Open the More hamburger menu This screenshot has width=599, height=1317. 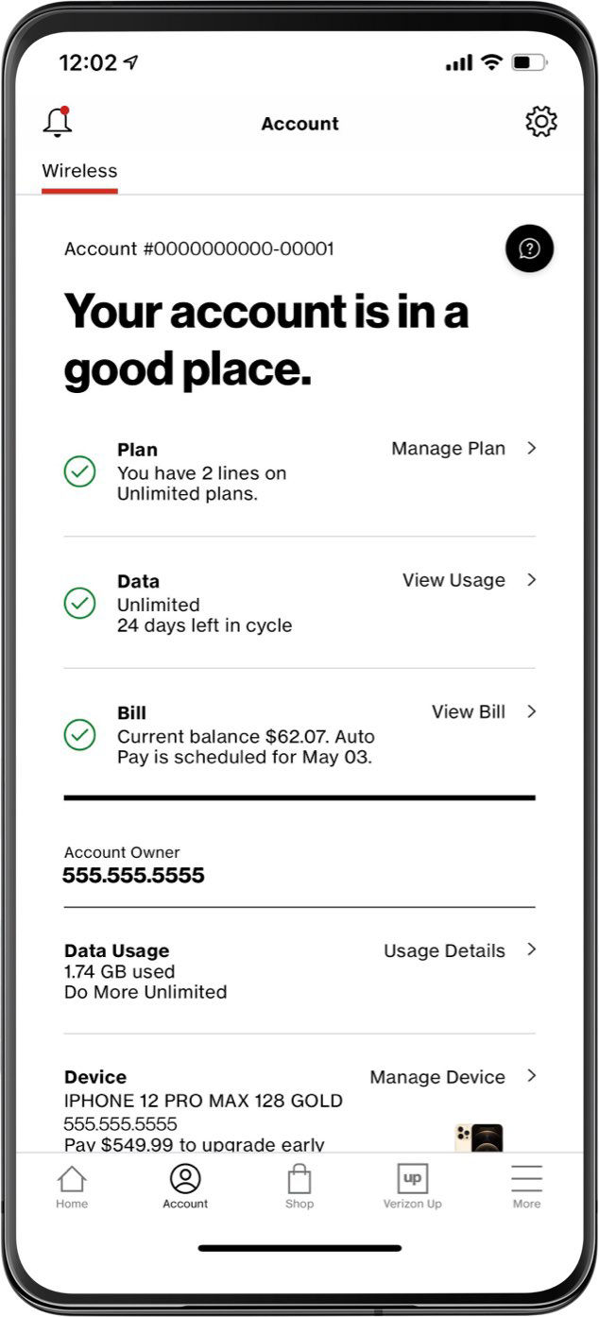[526, 1179]
